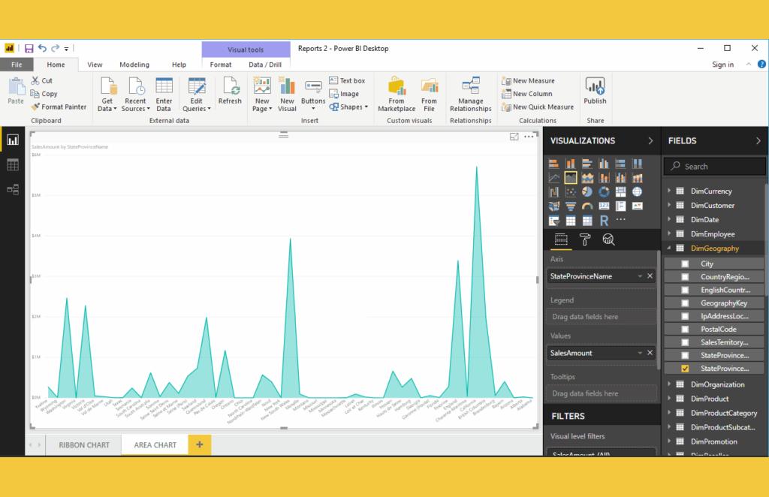Click New Measure in Calculations
This screenshot has height=497, width=769.
528,80
